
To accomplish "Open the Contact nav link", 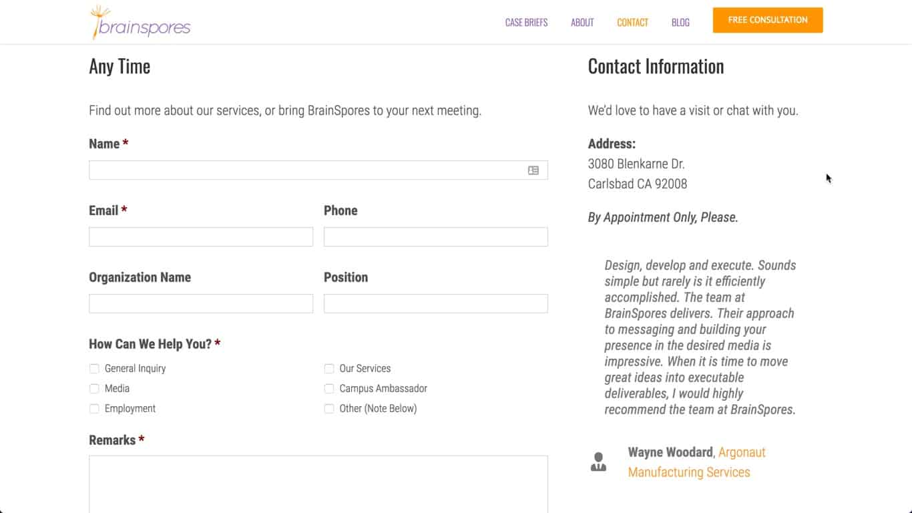I will [632, 23].
